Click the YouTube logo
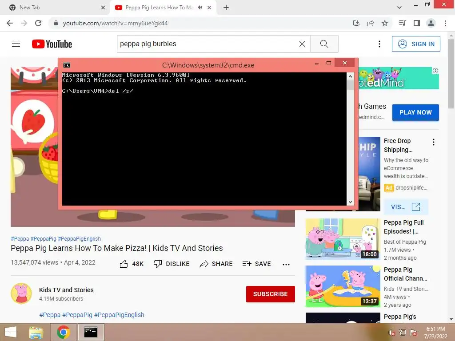455x341 pixels. [x=52, y=44]
